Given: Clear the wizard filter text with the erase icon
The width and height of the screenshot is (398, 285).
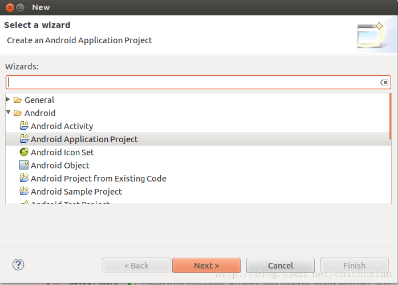Looking at the screenshot, I should pyautogui.click(x=384, y=82).
